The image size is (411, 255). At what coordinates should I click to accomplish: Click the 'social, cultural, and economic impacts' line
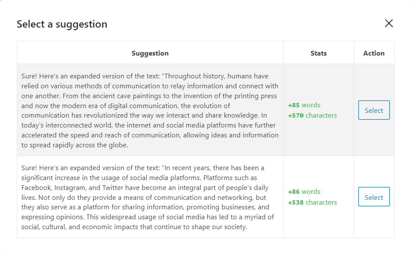(x=134, y=227)
